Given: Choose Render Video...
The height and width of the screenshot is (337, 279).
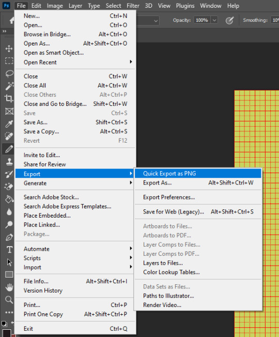Looking at the screenshot, I should 198,305.
